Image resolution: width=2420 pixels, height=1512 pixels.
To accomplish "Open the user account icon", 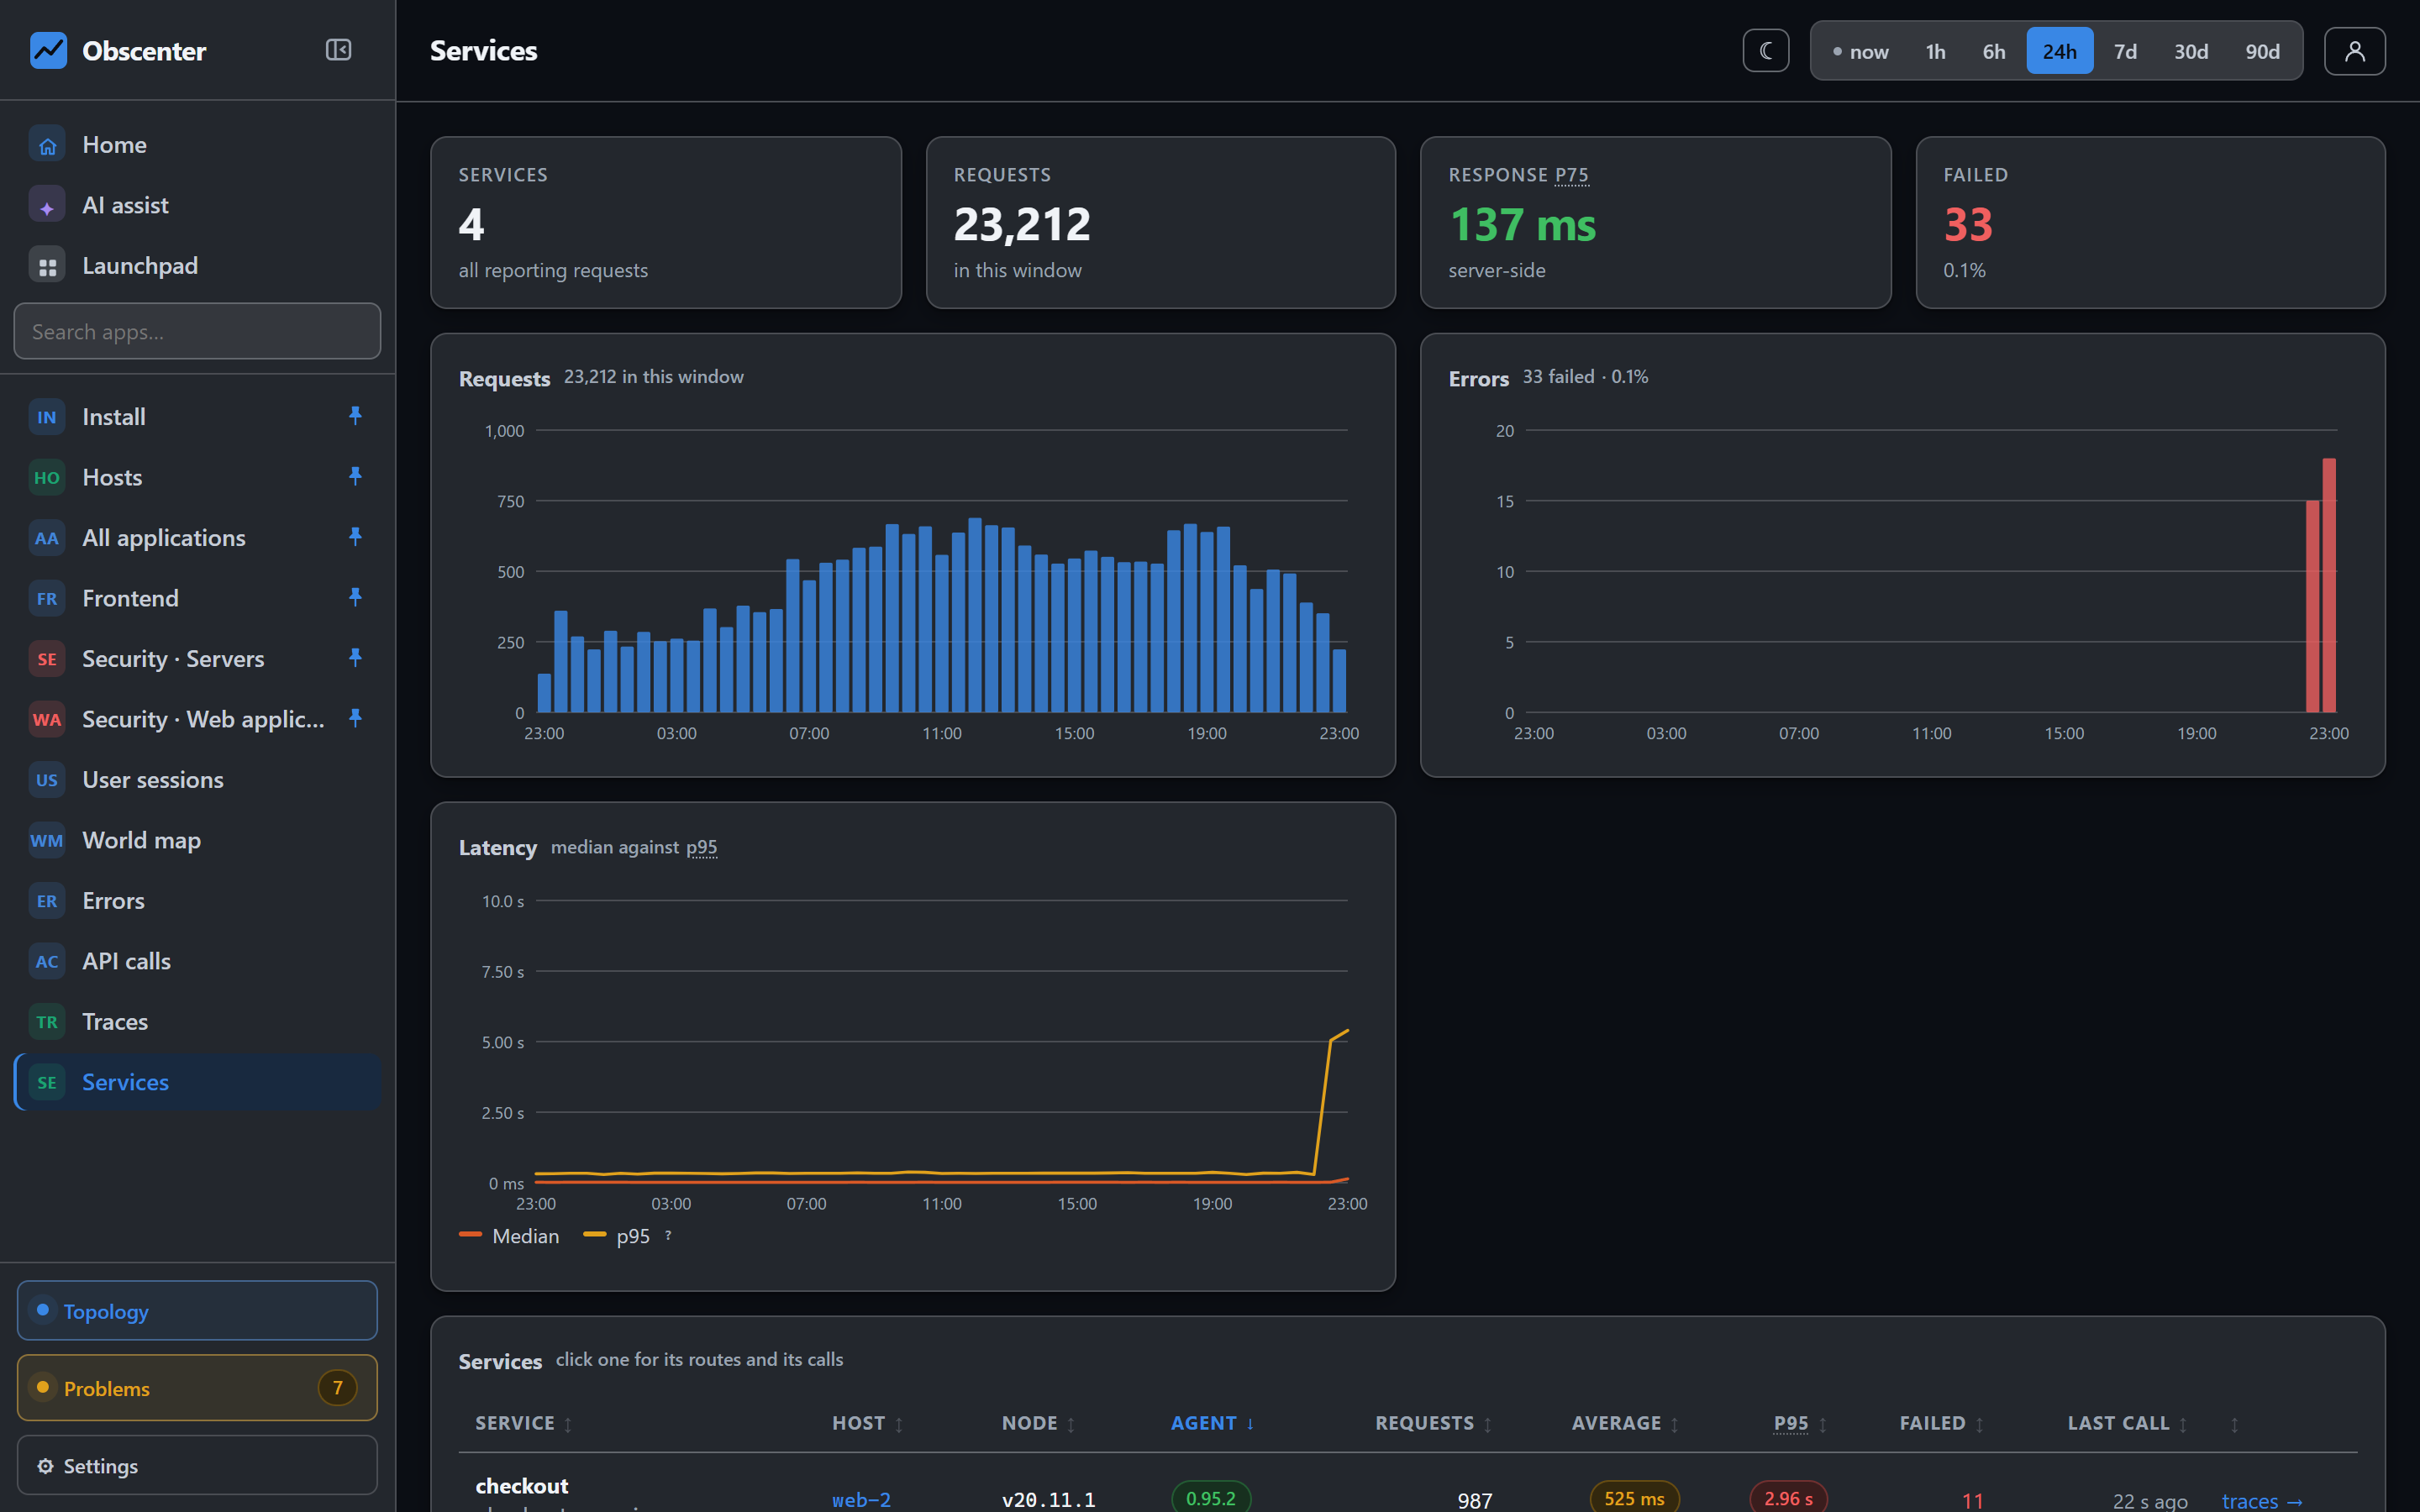I will pos(2355,51).
